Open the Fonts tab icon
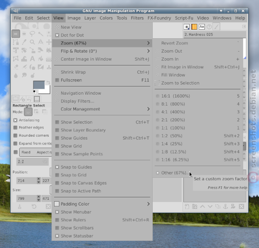Image resolution: width=259 pixels, height=248 pixels. click(202, 27)
